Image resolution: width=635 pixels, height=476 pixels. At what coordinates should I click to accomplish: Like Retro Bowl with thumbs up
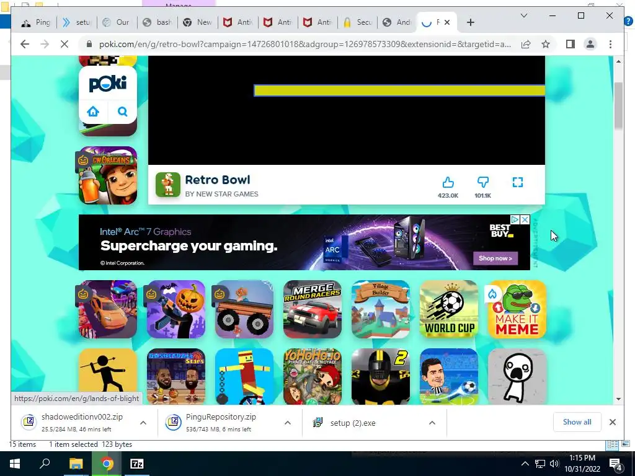(x=448, y=183)
